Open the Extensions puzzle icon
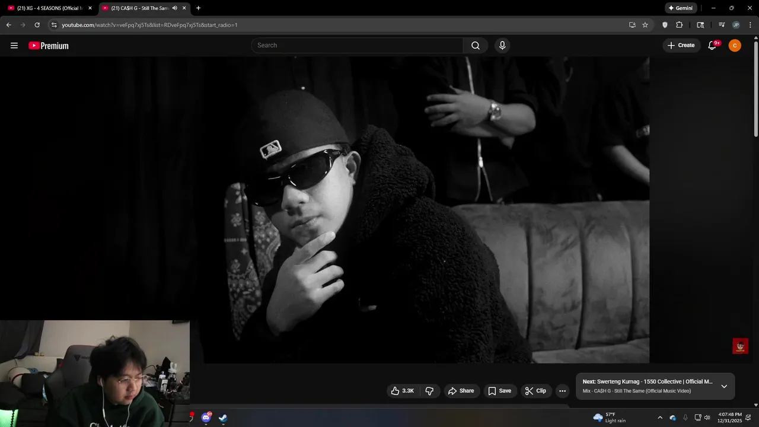The image size is (759, 427). tap(680, 25)
